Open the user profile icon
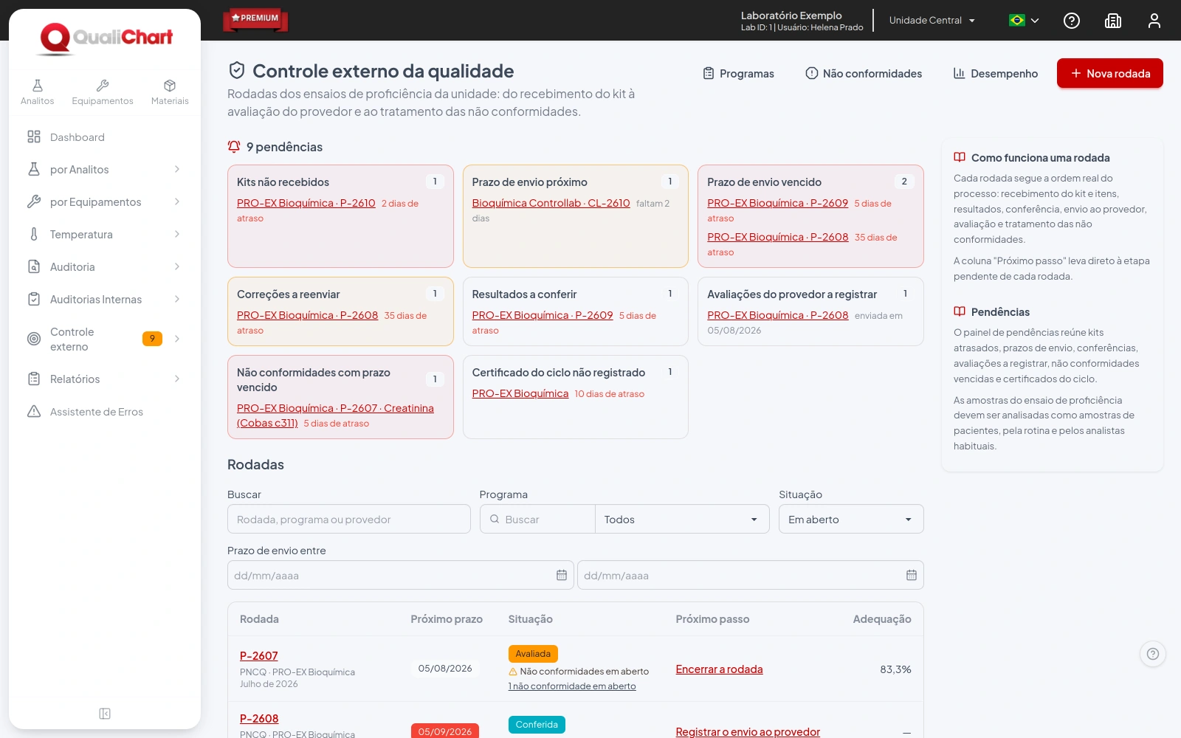The width and height of the screenshot is (1181, 738). pos(1154,21)
